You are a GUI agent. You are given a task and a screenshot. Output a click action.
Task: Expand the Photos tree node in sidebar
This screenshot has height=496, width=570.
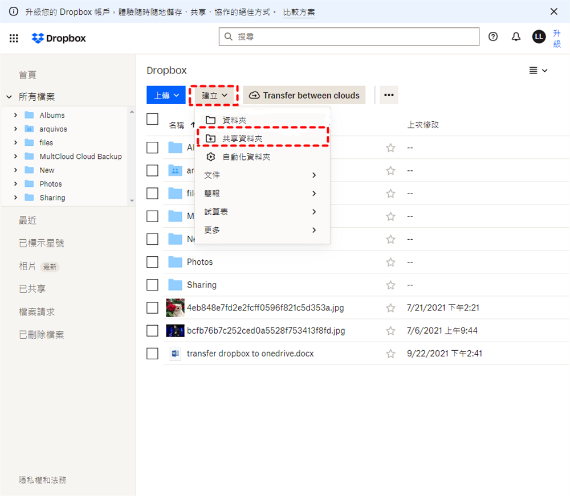point(15,184)
